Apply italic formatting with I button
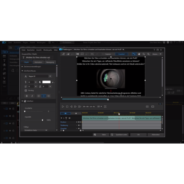The image size is (184, 184). [32, 96]
